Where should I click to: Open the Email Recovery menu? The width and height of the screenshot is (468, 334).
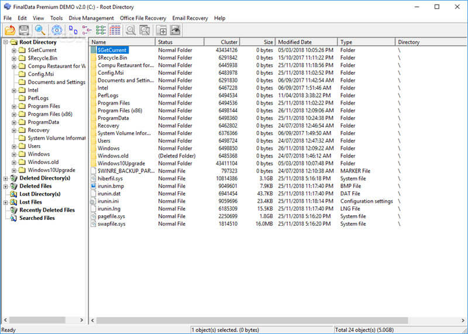coord(190,18)
